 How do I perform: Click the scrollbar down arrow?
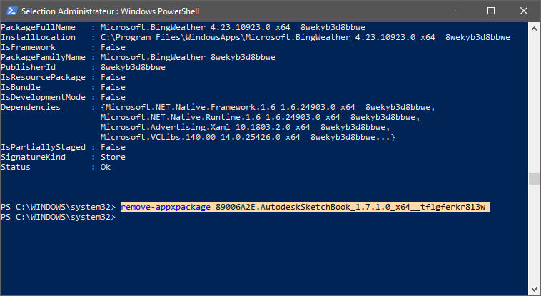click(x=534, y=289)
